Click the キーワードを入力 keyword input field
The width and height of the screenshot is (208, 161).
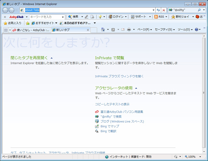coord(45,17)
